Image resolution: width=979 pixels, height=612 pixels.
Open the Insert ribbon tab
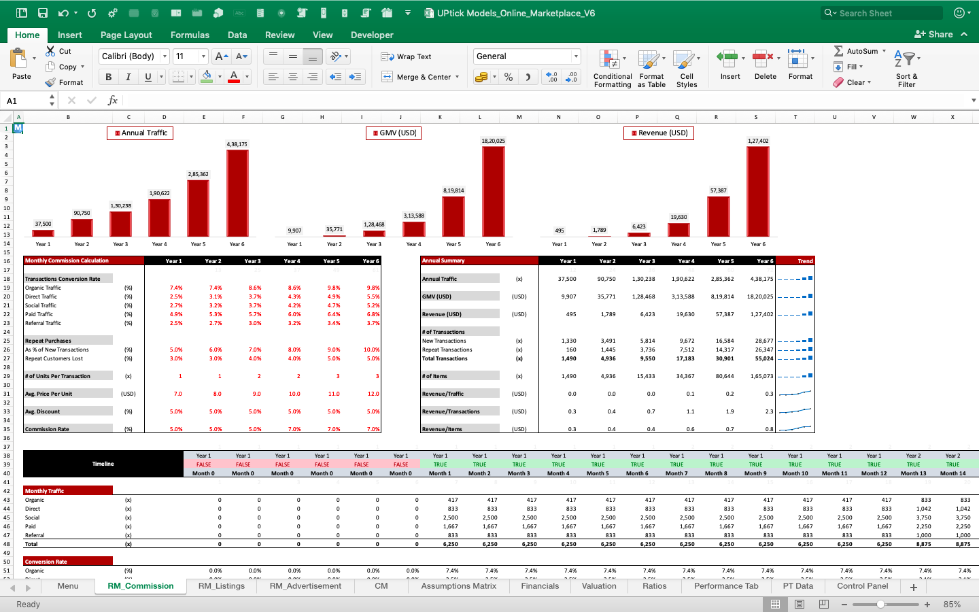70,35
